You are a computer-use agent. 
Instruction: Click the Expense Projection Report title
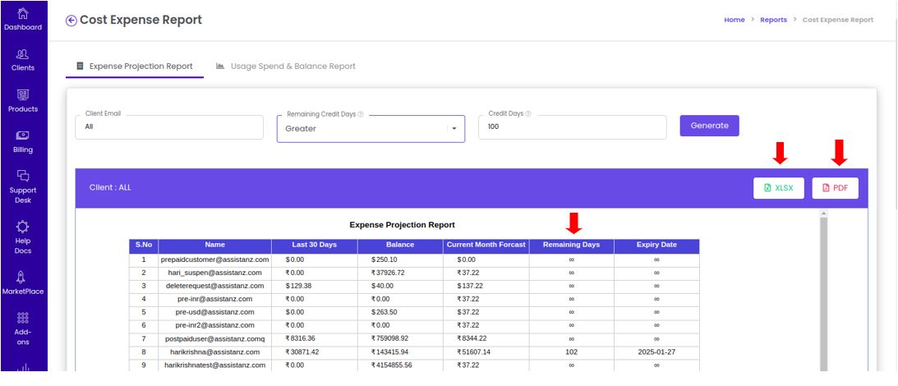(x=402, y=225)
